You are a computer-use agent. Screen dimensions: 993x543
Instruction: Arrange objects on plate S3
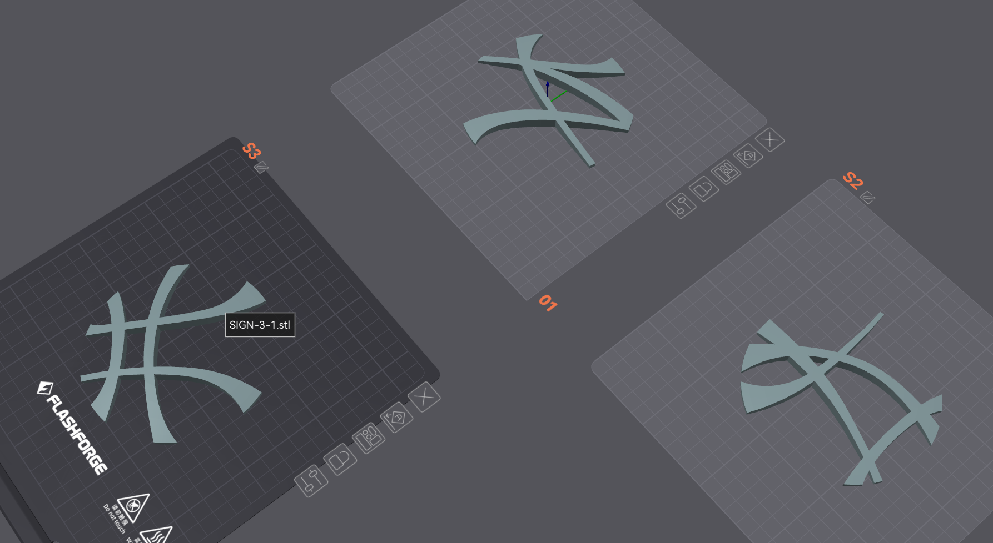pyautogui.click(x=368, y=439)
